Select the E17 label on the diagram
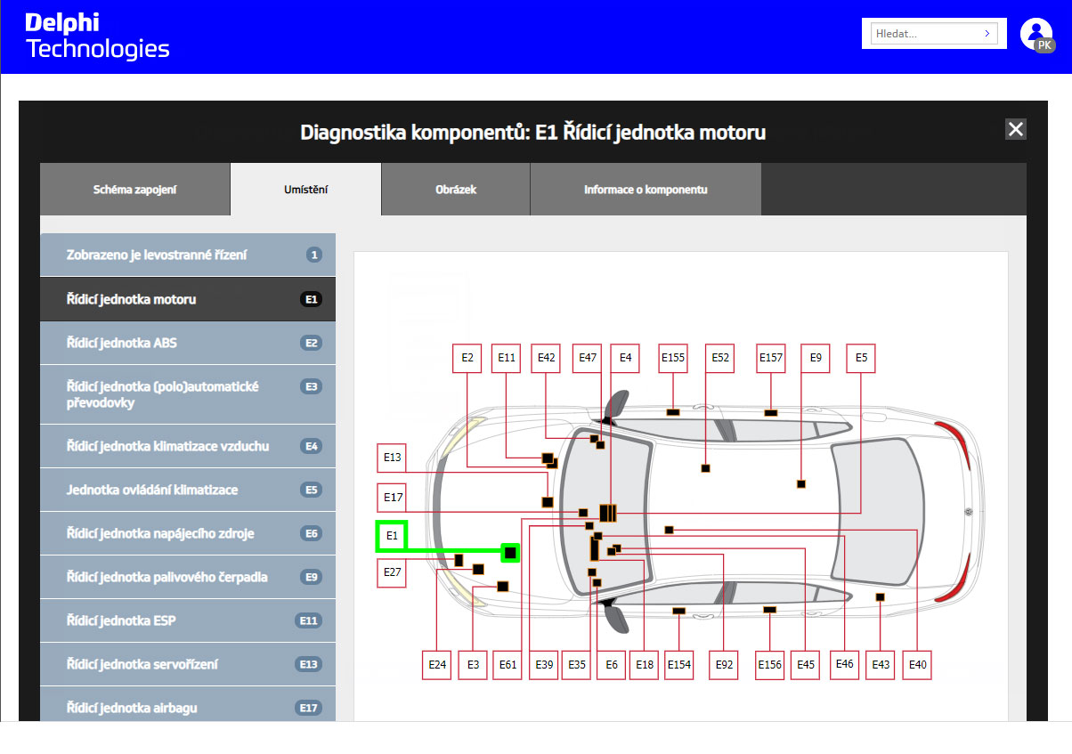Screen dimensions: 1072x754 click(392, 498)
